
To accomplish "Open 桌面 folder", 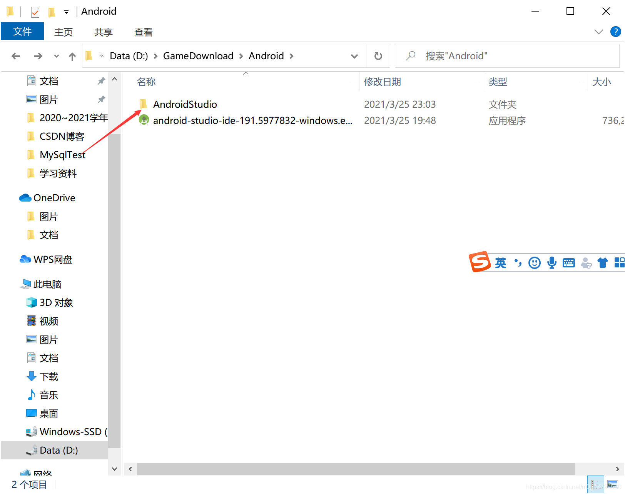I will point(49,413).
